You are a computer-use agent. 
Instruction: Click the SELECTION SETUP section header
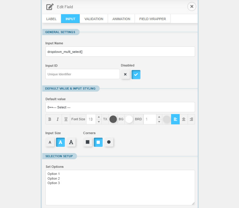59,156
